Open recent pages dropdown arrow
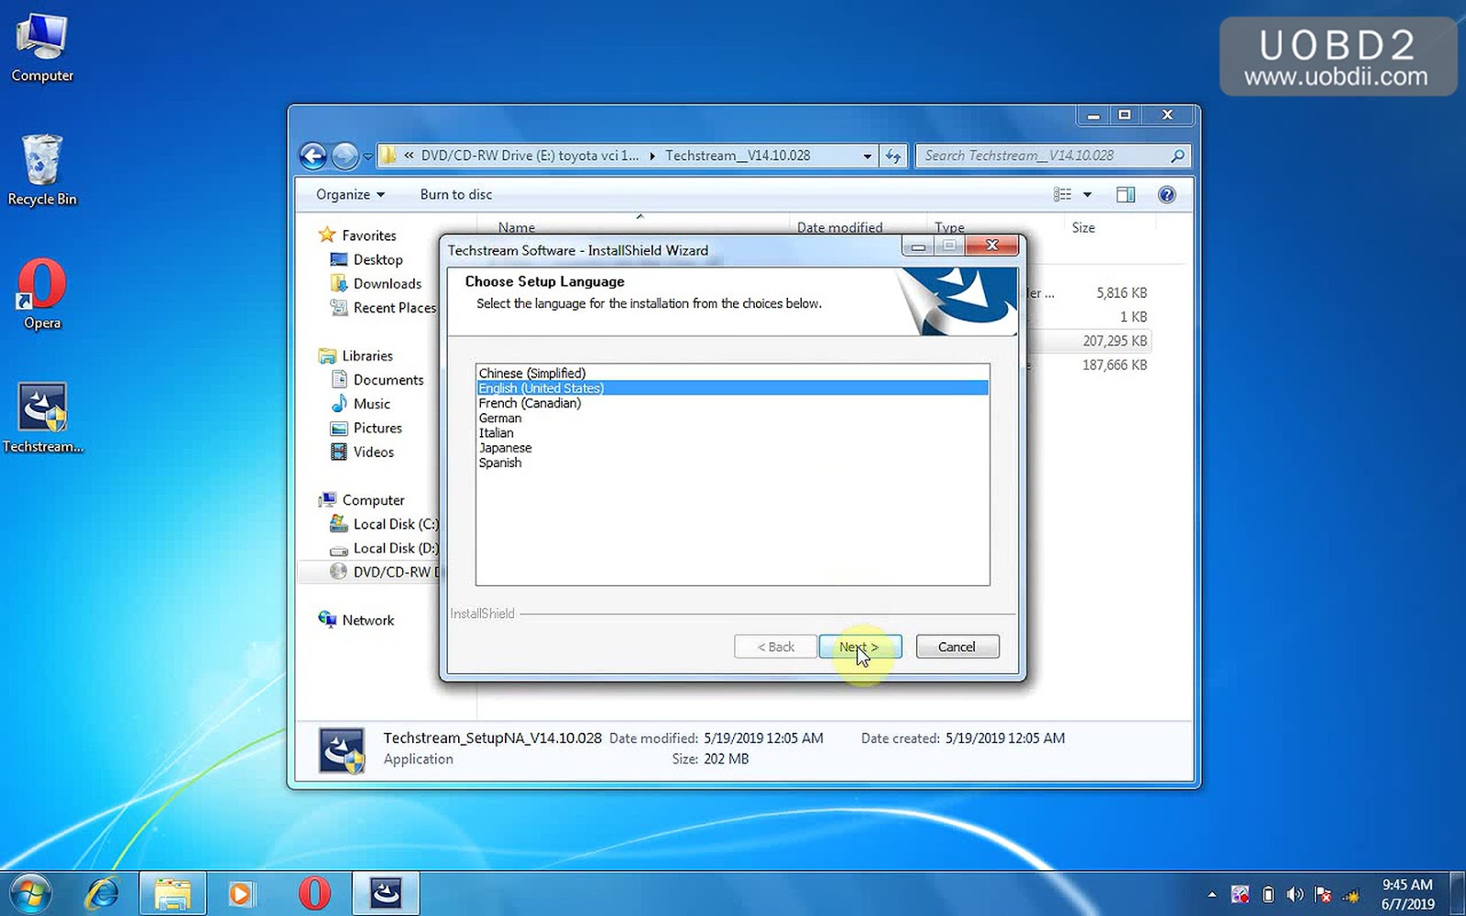This screenshot has height=916, width=1466. (x=367, y=157)
